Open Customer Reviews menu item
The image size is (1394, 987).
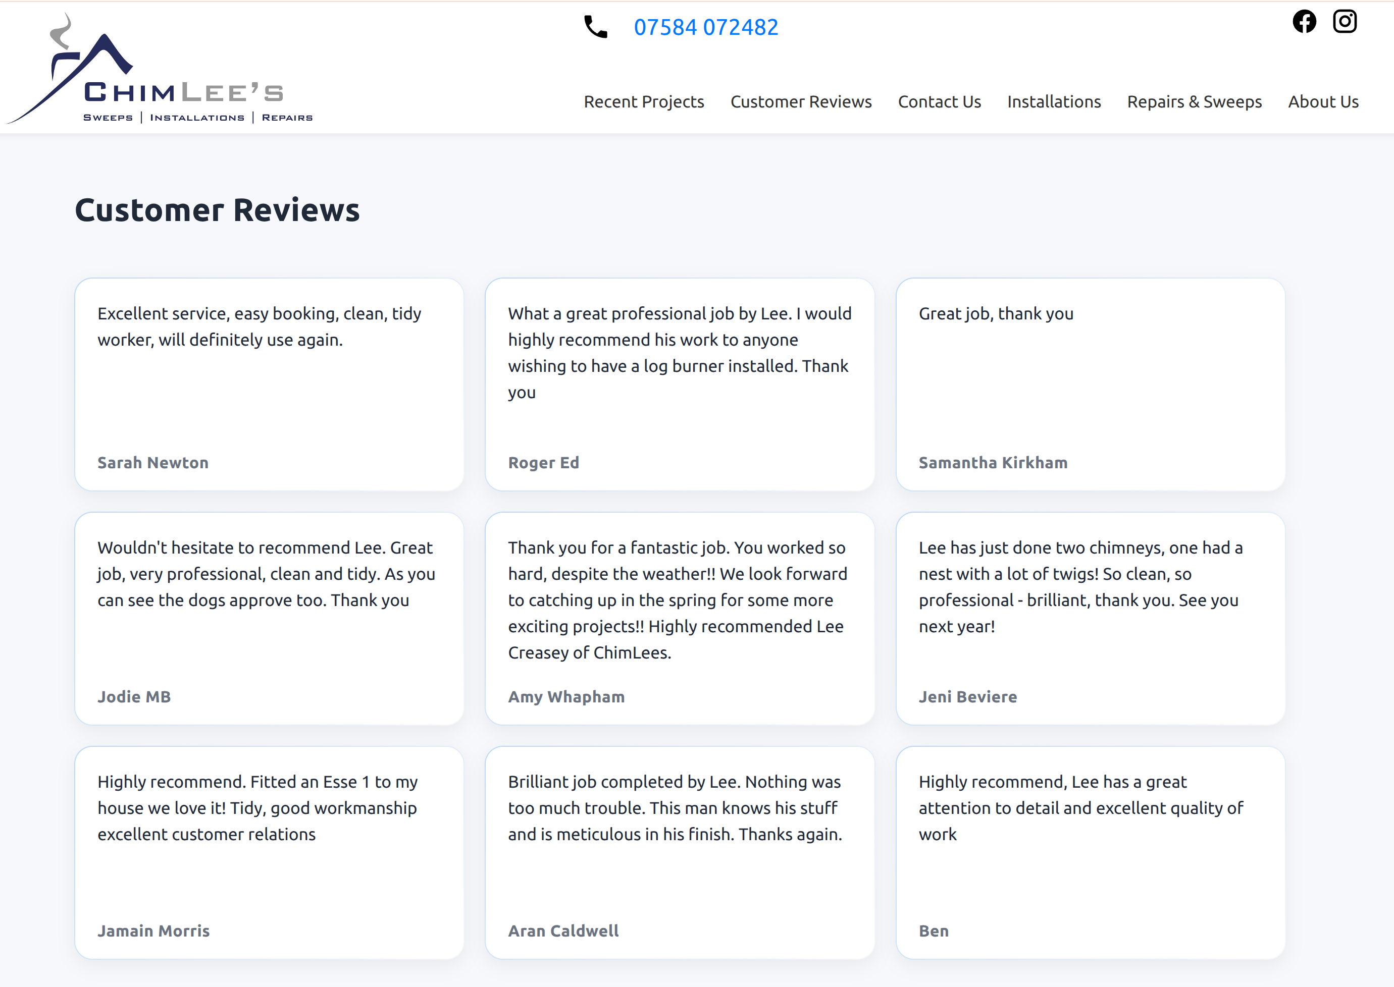click(801, 101)
